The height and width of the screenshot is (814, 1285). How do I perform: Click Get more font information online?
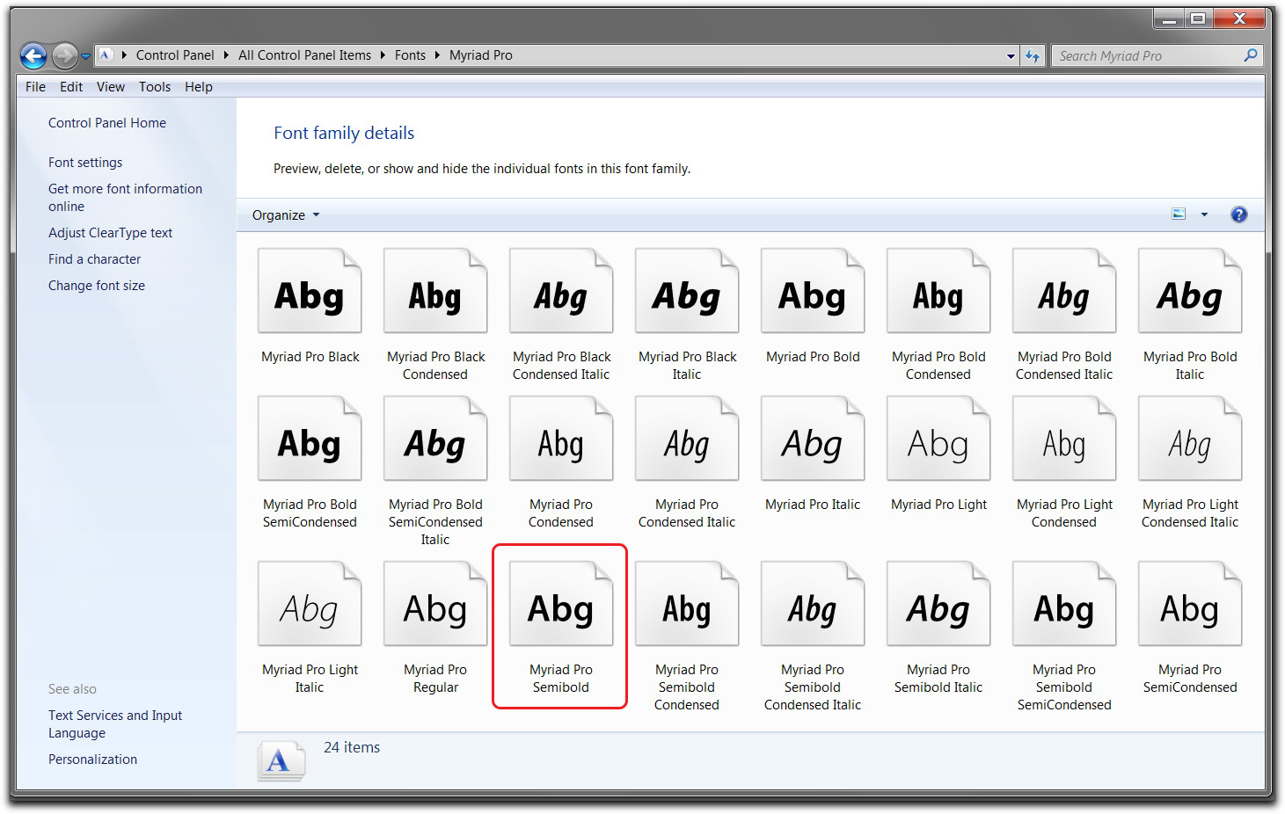(x=125, y=198)
